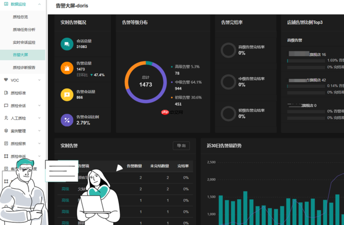Click the purple 告警会话比例 percentage icon
The image size is (344, 225).
[x=67, y=120]
